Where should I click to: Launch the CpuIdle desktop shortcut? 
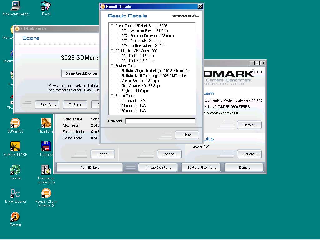[15, 170]
